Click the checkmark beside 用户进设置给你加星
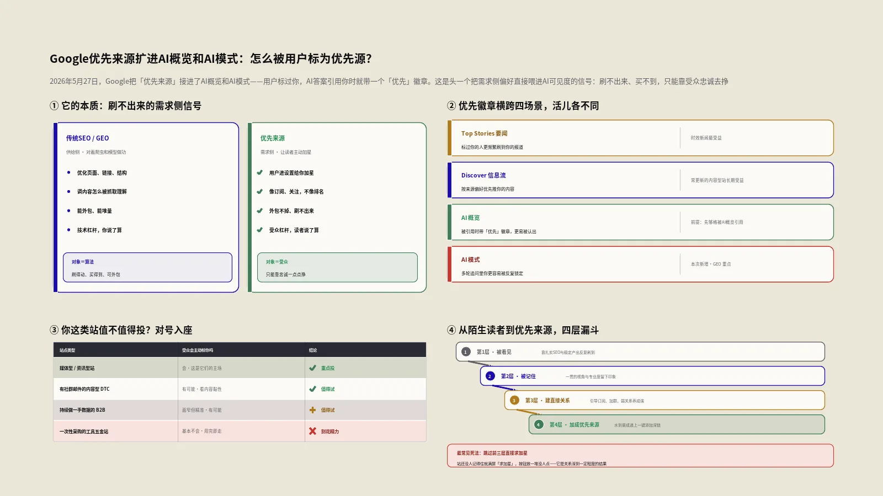883x496 pixels. [x=260, y=172]
